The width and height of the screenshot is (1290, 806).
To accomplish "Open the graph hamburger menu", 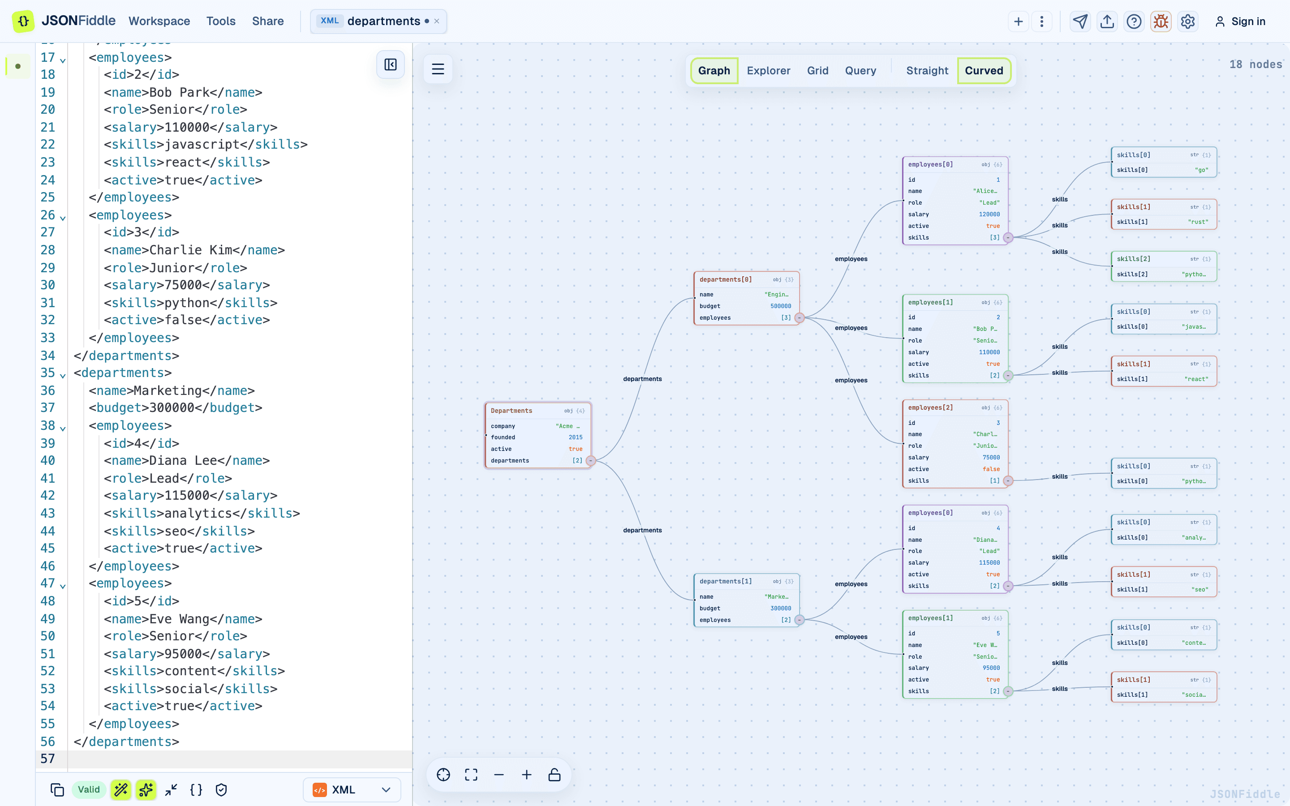I will click(x=438, y=69).
